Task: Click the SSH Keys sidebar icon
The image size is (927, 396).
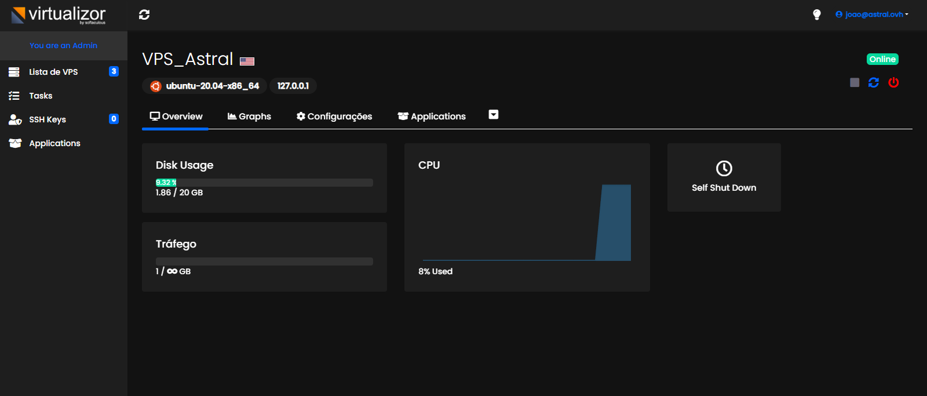Action: pyautogui.click(x=15, y=119)
